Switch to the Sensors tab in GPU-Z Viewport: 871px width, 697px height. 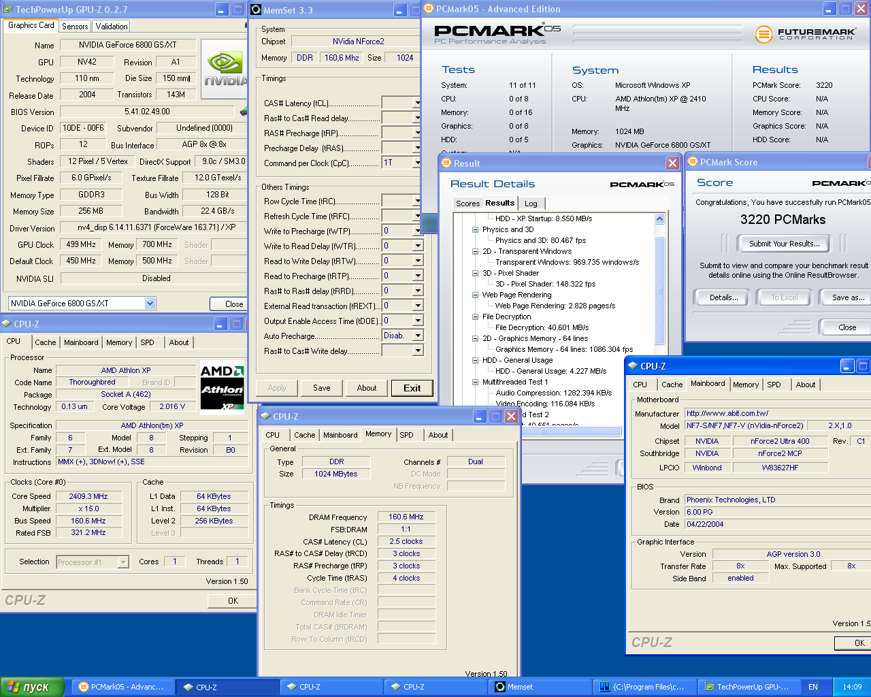(x=75, y=26)
